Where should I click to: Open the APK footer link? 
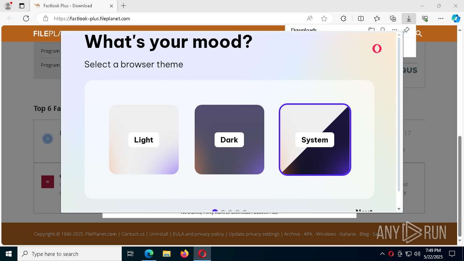pos(308,234)
